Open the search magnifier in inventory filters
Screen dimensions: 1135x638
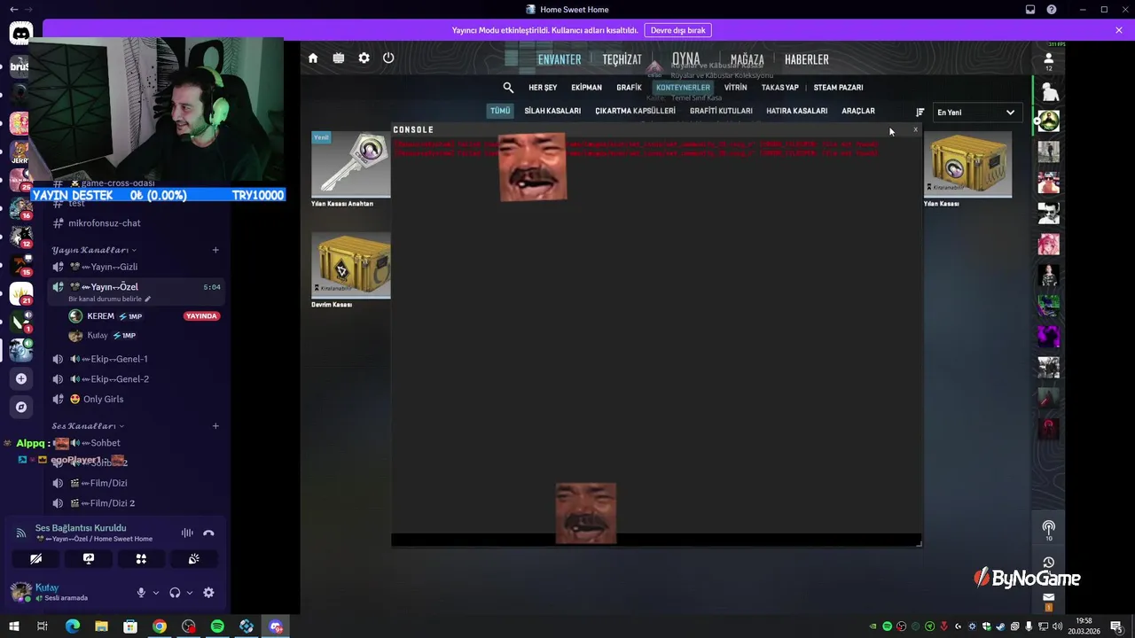508,88
